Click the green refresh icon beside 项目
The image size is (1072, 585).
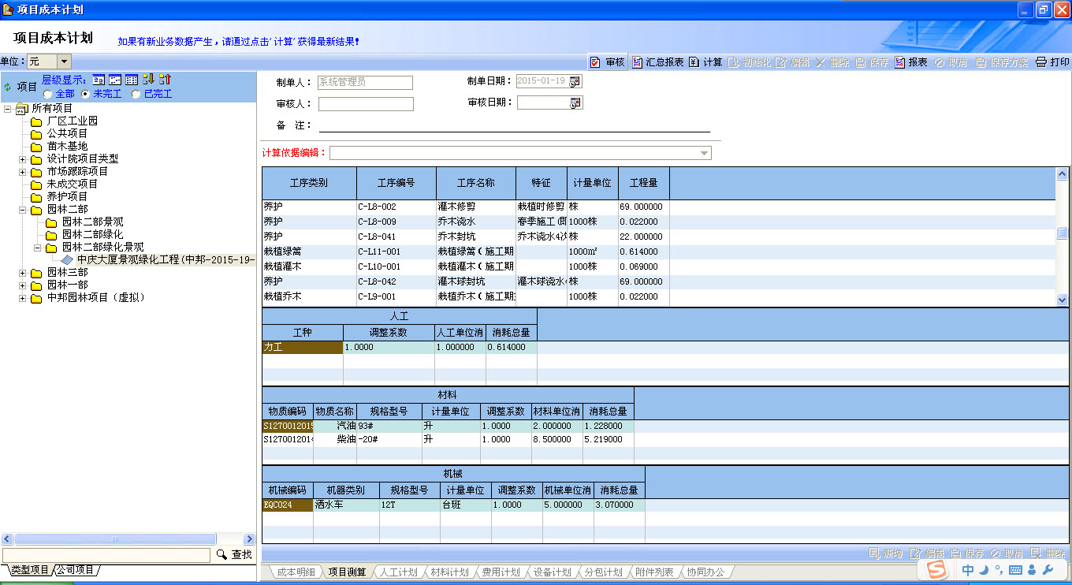click(8, 87)
